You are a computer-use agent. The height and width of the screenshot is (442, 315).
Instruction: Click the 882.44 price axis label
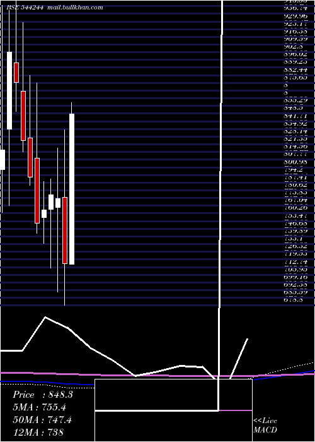point(295,70)
